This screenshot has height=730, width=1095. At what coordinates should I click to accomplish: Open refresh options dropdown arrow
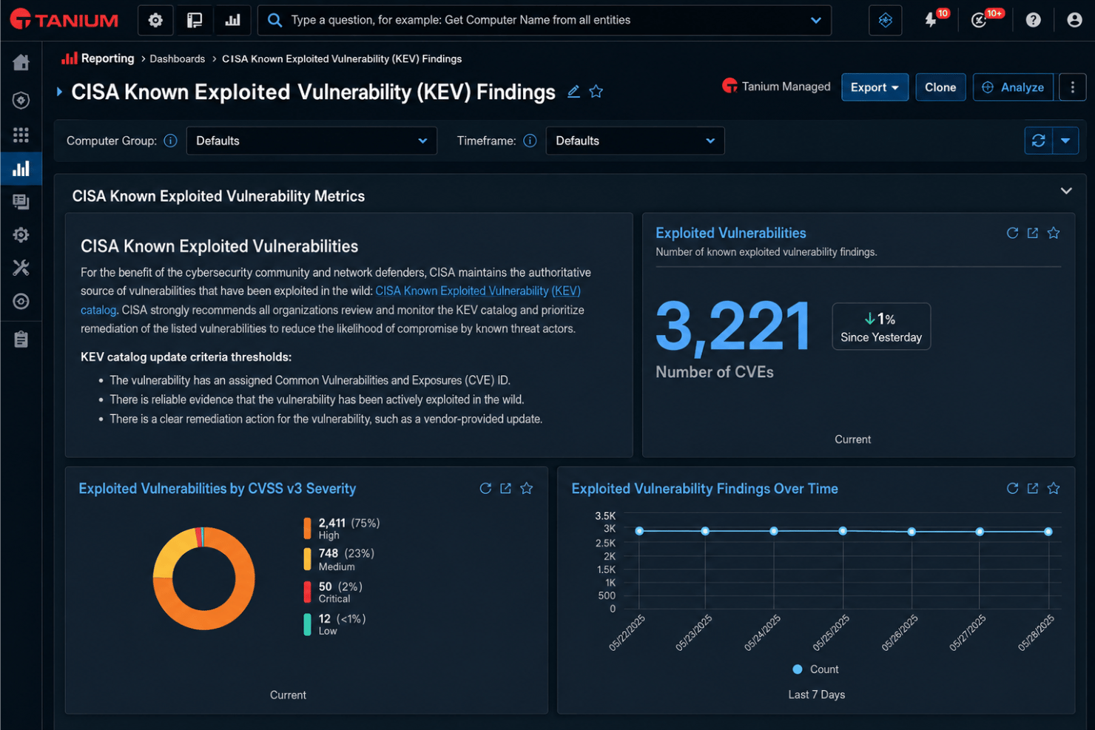(1065, 141)
